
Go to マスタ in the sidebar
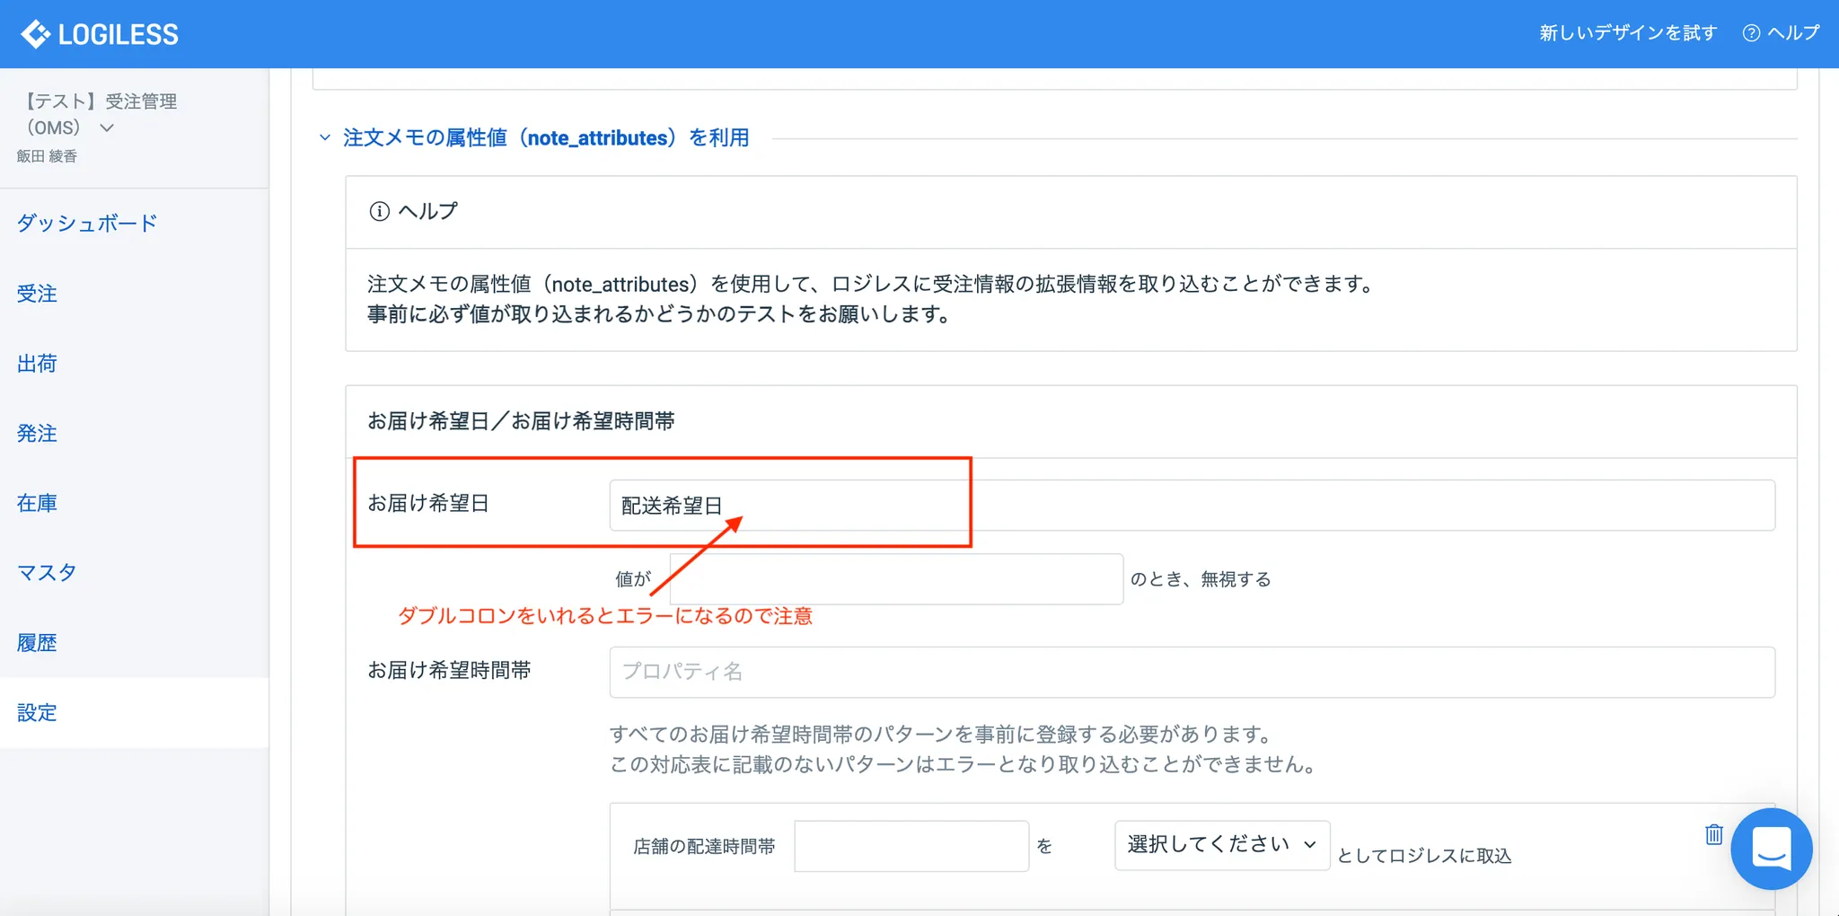[x=47, y=572]
